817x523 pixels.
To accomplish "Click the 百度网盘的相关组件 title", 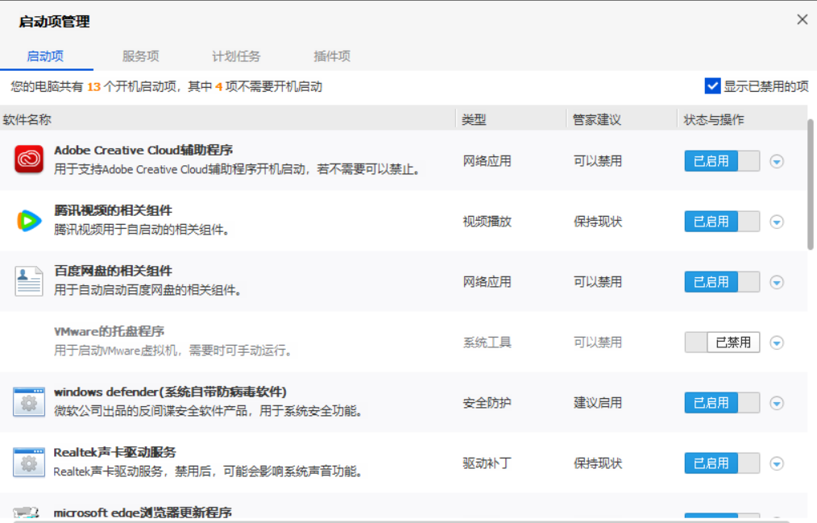I will pos(113,271).
